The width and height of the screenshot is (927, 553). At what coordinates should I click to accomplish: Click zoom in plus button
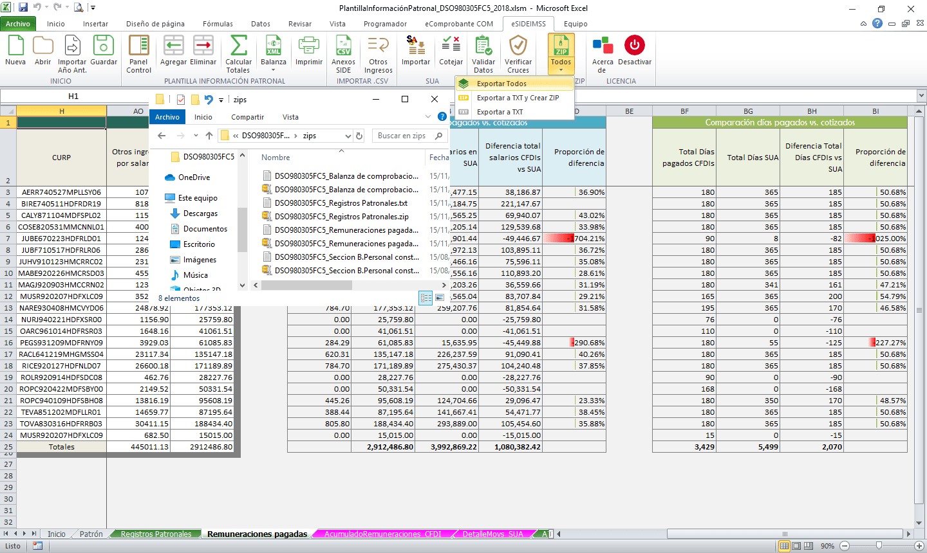919,546
